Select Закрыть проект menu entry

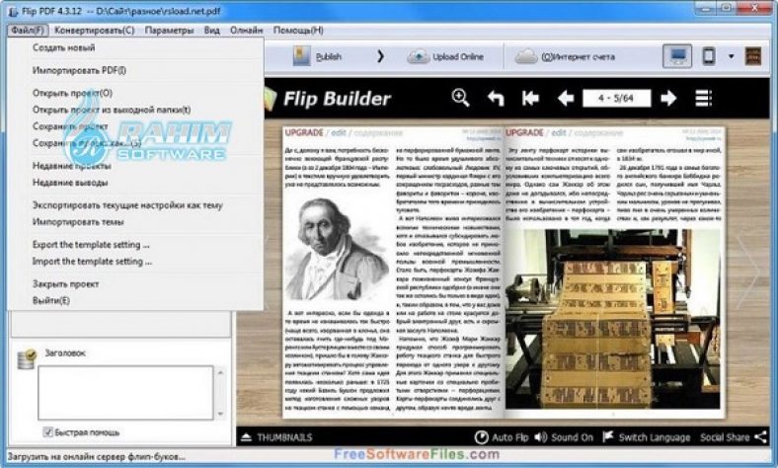65,284
